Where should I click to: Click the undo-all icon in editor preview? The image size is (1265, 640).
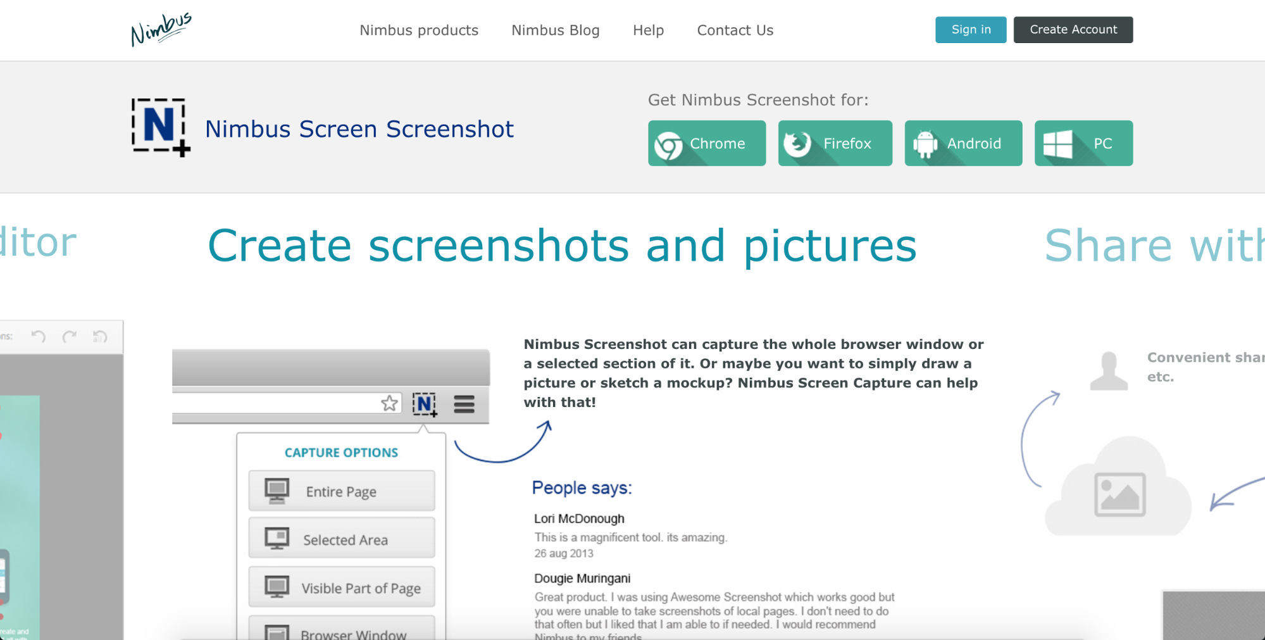[x=100, y=336]
